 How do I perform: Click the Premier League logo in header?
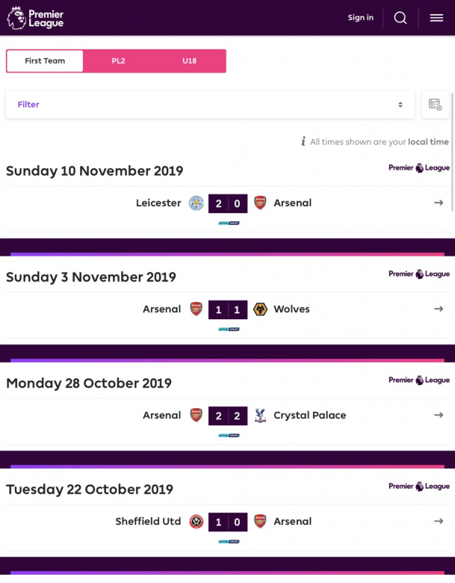[x=35, y=18]
